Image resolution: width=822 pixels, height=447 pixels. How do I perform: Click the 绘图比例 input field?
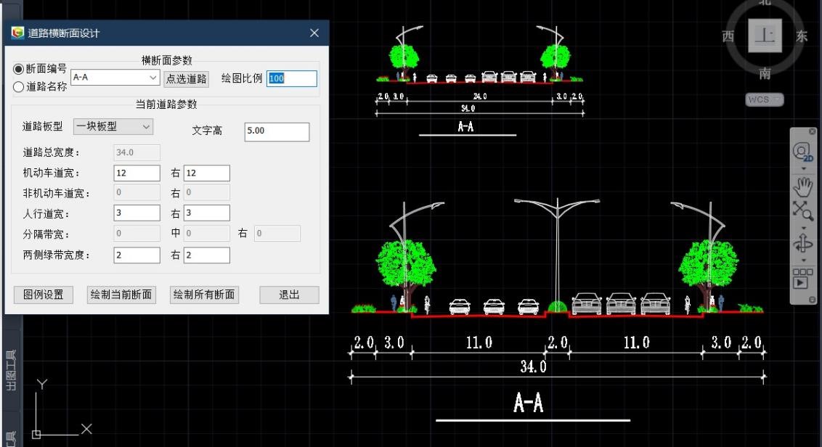[x=292, y=78]
